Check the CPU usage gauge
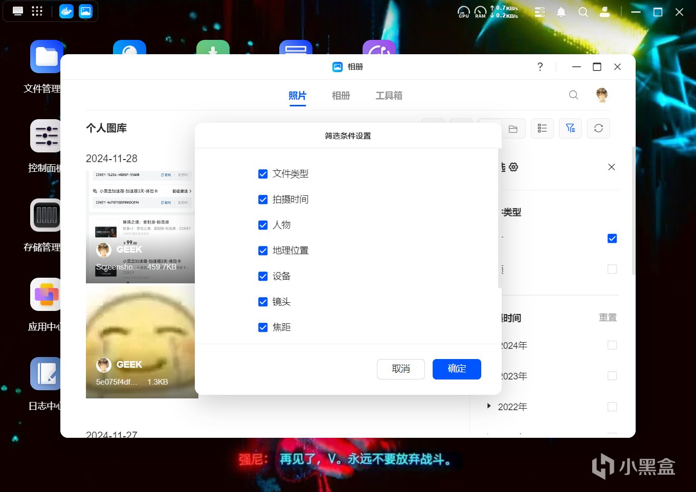The width and height of the screenshot is (696, 492). (x=464, y=12)
